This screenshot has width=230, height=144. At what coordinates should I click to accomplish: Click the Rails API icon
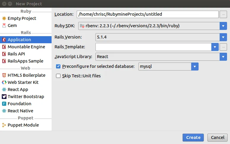click(x=4, y=54)
